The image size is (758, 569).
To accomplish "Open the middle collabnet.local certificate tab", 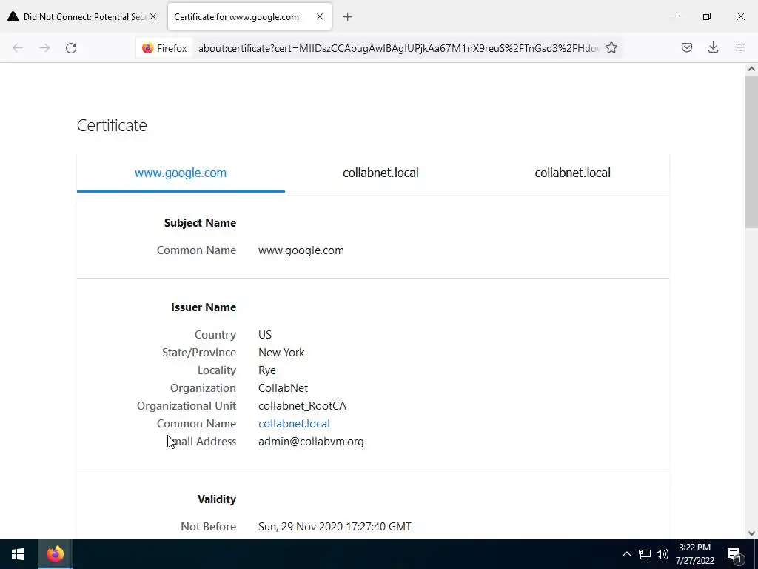I will pos(380,173).
